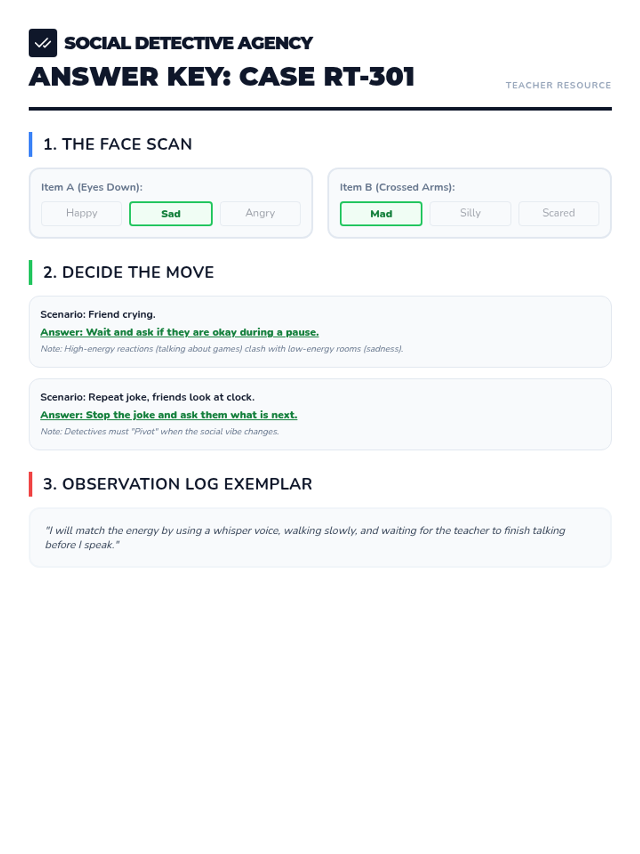This screenshot has width=640, height=854.
Task: Select the Happy option for Item A
Action: point(82,213)
